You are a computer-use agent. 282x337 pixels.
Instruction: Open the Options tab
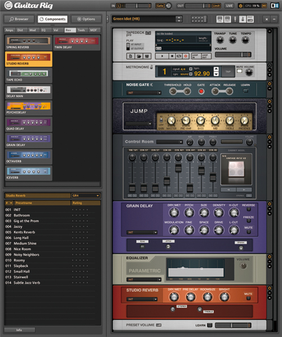[86, 19]
